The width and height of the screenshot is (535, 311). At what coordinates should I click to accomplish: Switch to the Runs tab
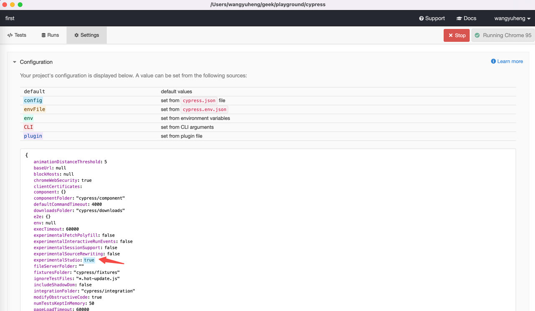(x=50, y=35)
